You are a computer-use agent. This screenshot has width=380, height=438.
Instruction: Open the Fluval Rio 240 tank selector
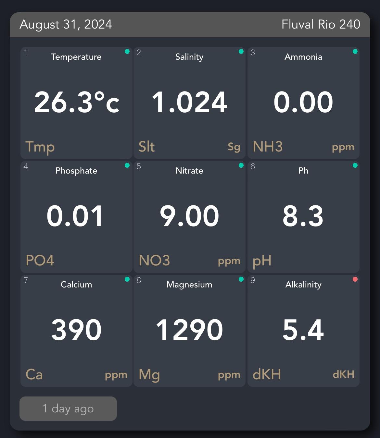point(321,24)
